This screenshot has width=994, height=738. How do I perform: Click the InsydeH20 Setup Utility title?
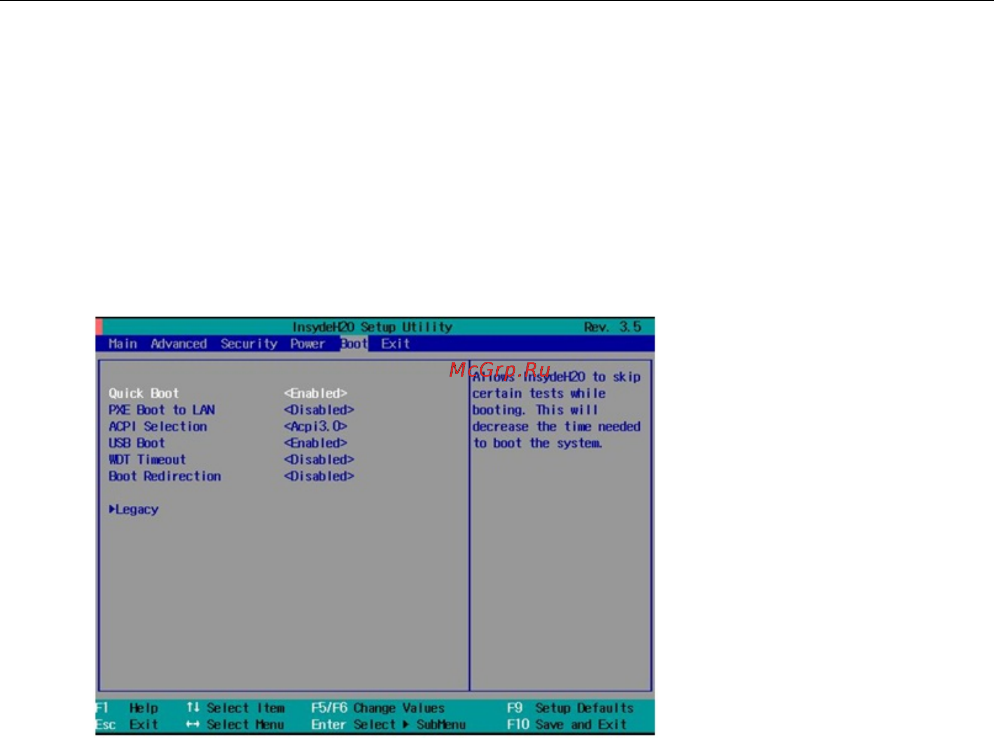pos(372,327)
